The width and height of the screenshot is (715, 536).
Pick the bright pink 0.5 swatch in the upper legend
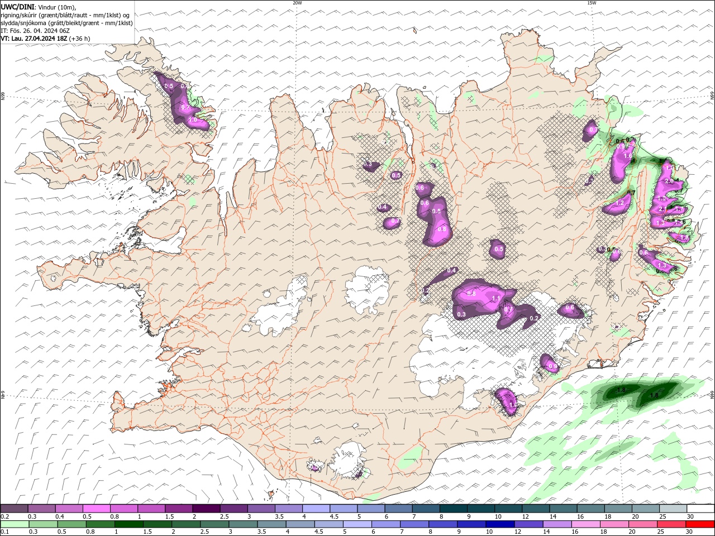point(97,509)
